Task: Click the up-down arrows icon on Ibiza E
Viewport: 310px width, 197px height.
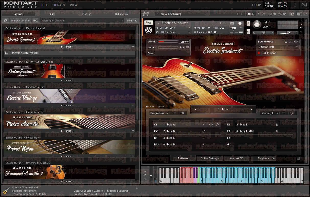Action: (277, 125)
